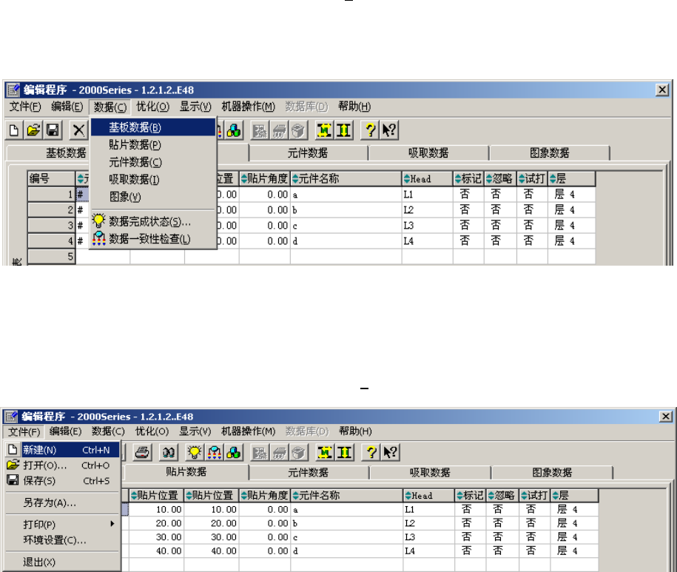The height and width of the screenshot is (572, 677).
Task: Expand the 打印(P) submenu arrow
Action: [112, 524]
